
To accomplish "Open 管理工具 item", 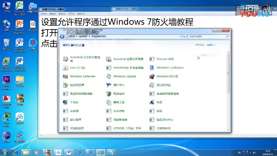I will (115, 102).
